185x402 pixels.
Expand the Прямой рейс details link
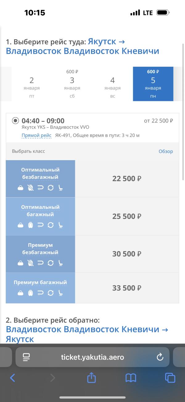tap(36, 135)
